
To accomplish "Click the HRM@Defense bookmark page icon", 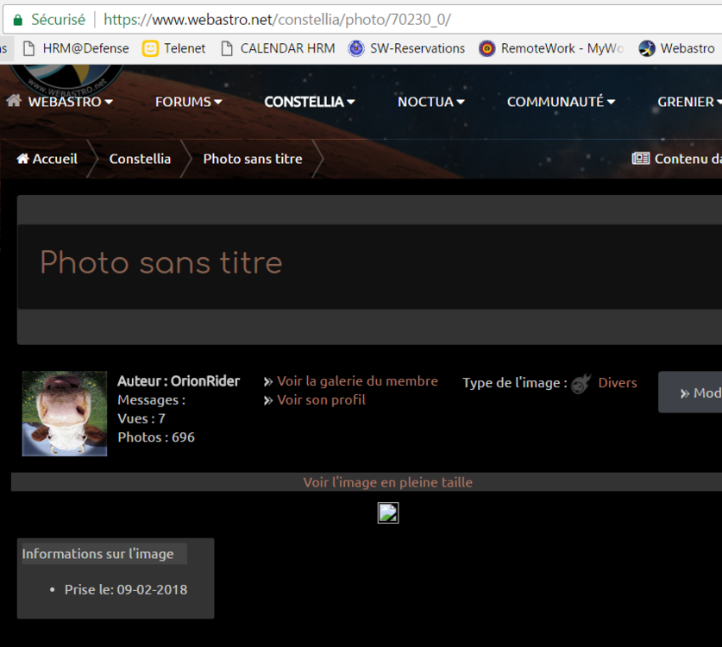I will point(29,48).
